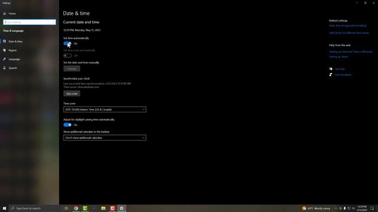
Task: Click the Date & time calendar icon
Action: point(4,41)
